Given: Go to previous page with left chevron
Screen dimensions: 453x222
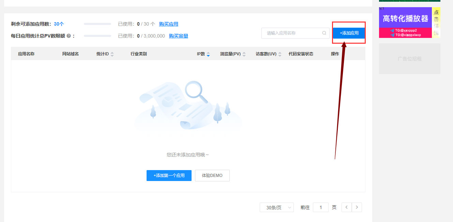Looking at the screenshot, I should (347, 207).
